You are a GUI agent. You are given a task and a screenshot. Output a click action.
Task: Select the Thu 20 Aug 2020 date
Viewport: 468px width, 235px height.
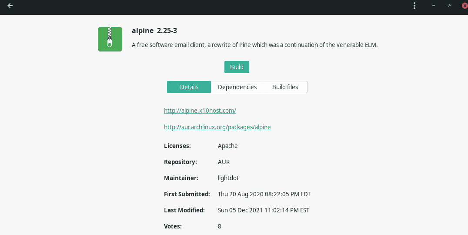(x=264, y=194)
